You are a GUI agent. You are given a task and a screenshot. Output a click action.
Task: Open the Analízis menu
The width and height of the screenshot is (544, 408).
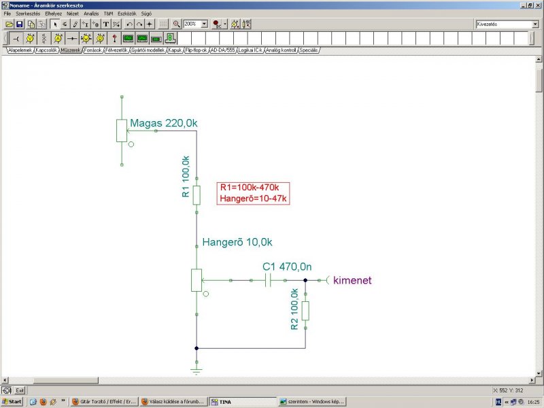click(91, 14)
